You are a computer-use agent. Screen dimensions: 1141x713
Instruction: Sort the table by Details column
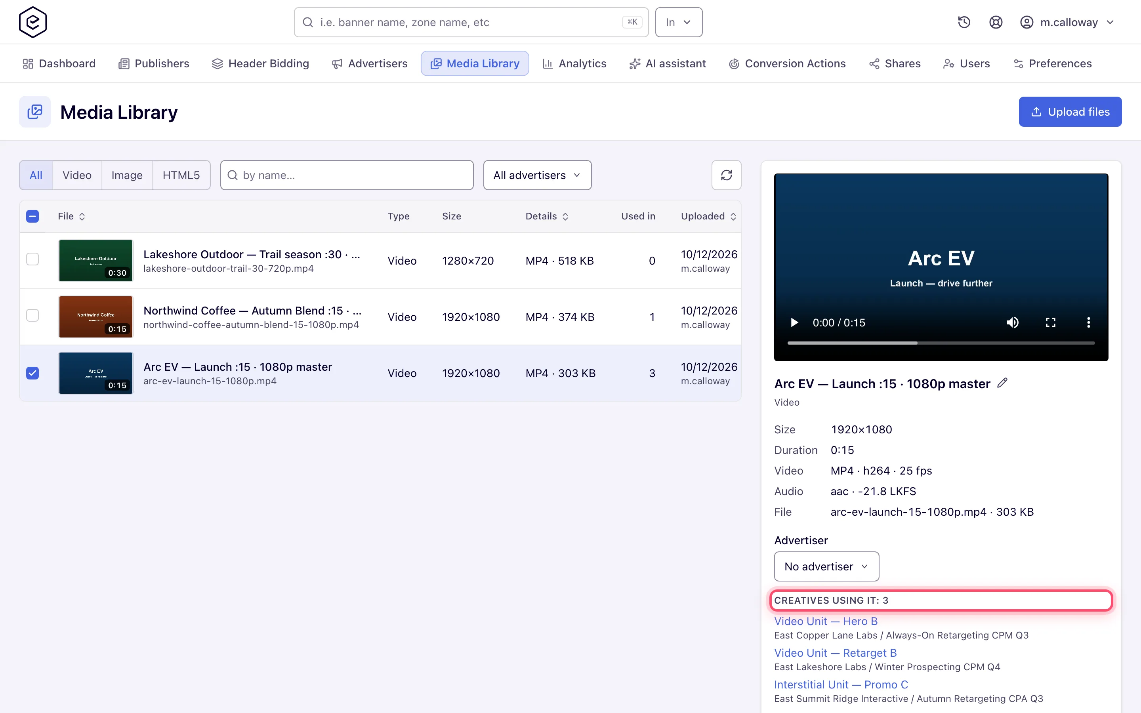[547, 216]
